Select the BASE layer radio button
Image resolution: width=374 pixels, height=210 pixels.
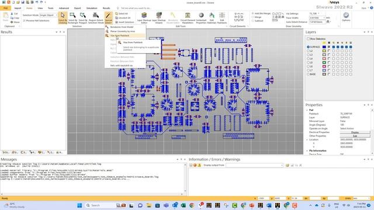(308, 74)
